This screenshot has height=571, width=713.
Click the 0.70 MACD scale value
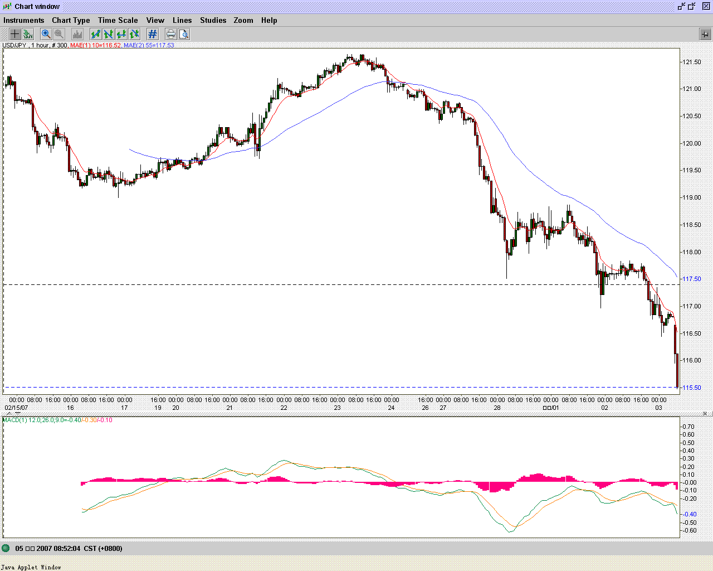point(688,427)
